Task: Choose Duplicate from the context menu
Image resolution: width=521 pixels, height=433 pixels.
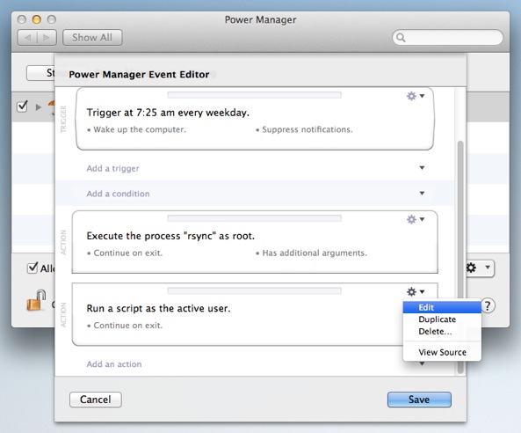Action: tap(442, 319)
